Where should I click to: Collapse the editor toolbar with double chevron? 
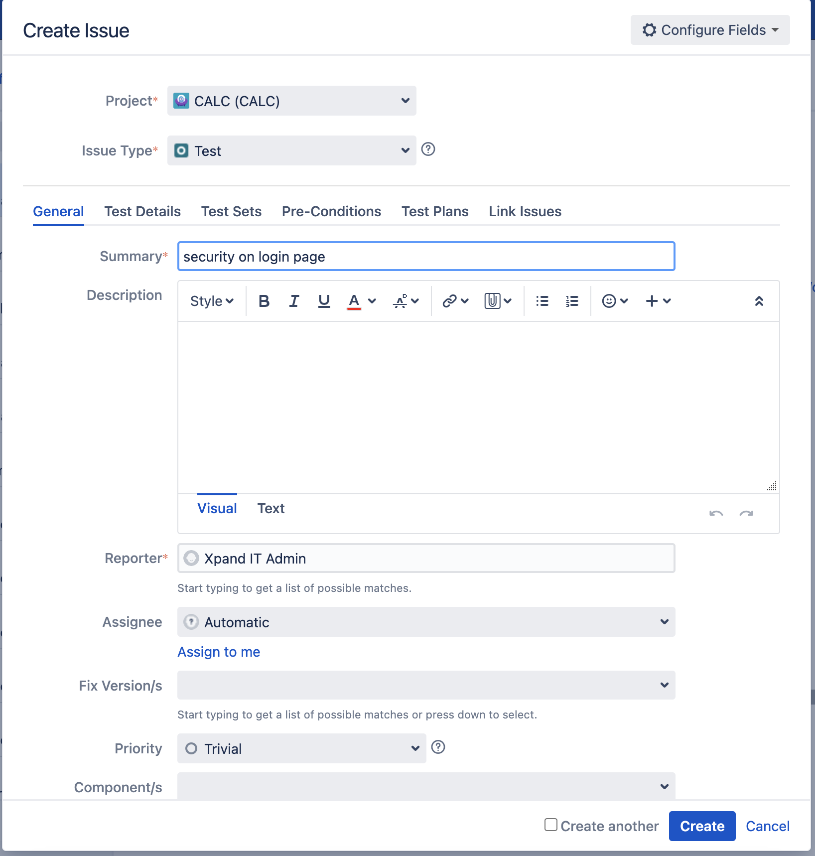coord(759,301)
